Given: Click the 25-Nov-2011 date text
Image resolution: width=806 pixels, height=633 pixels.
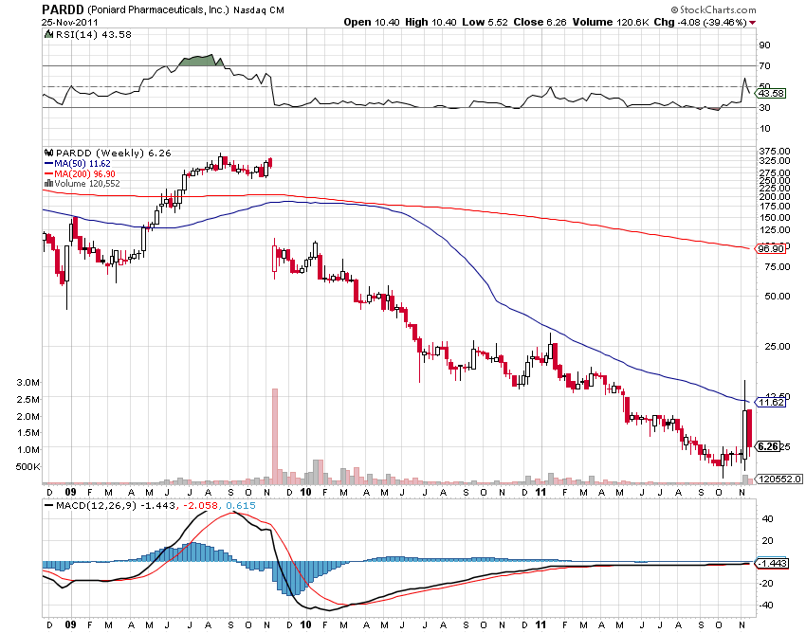Looking at the screenshot, I should pos(69,23).
